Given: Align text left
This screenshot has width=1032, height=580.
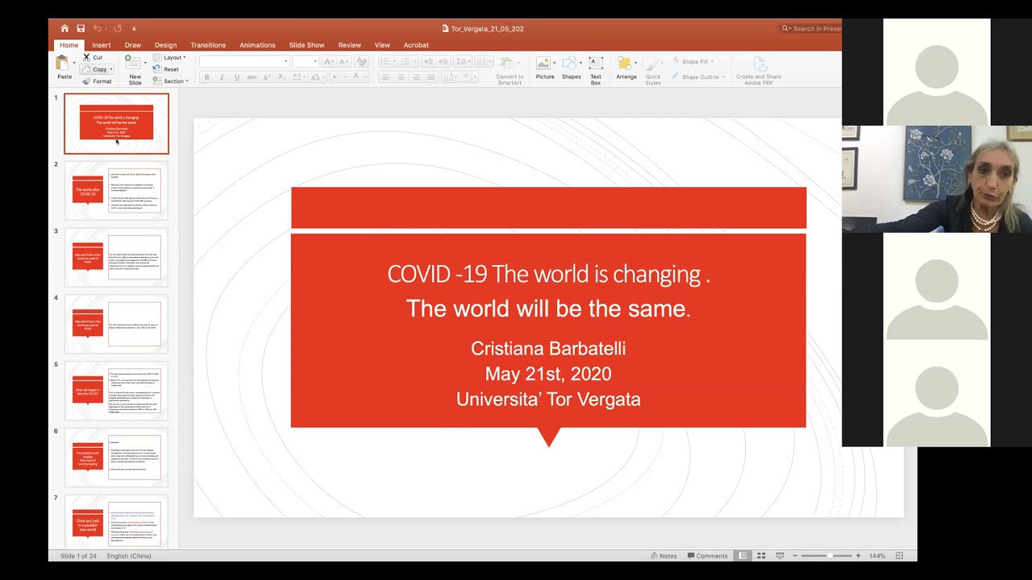Looking at the screenshot, I should pos(385,77).
